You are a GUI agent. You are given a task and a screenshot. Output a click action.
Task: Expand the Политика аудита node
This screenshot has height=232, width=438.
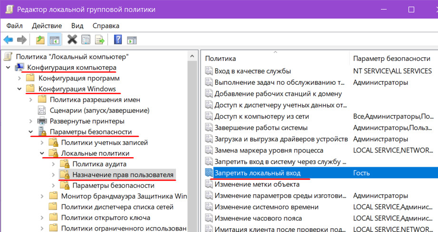point(53,164)
